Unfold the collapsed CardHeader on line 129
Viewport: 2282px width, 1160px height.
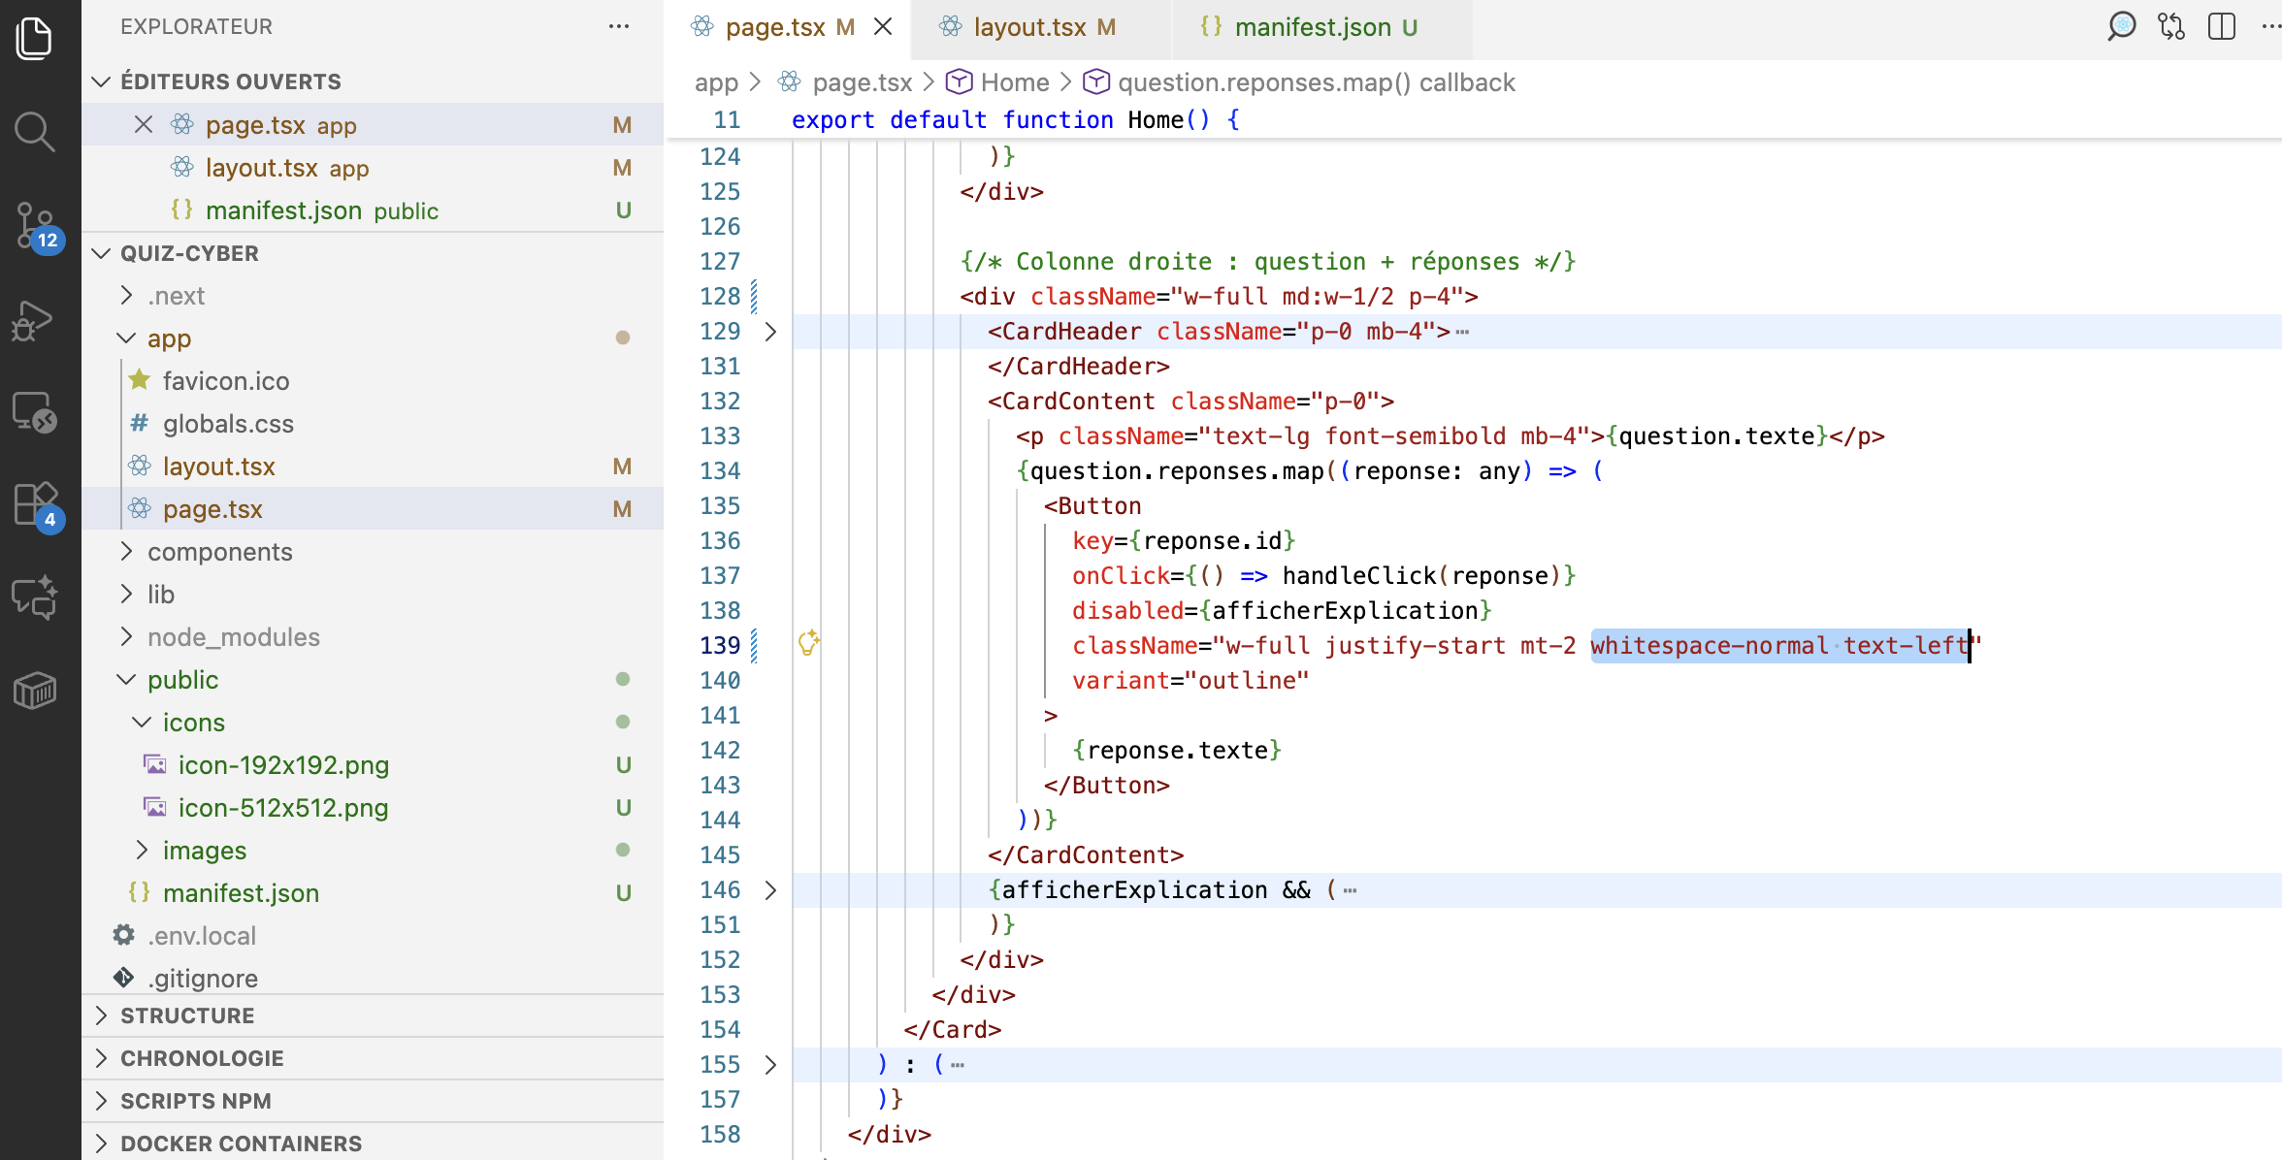771,332
